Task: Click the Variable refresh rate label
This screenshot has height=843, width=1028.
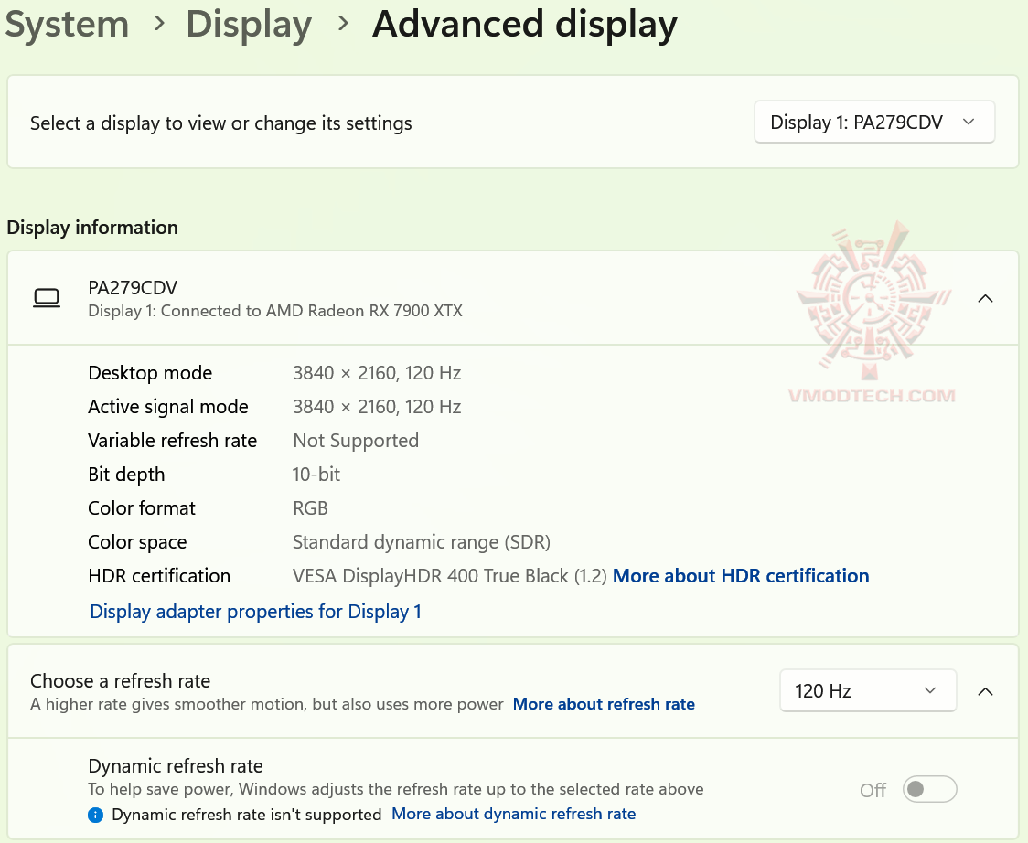Action: click(x=173, y=441)
